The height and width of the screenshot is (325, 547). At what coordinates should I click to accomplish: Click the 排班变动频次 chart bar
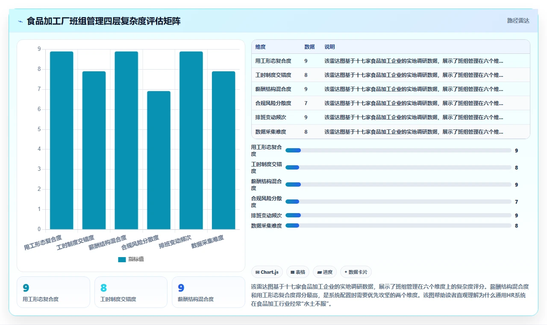tap(191, 141)
